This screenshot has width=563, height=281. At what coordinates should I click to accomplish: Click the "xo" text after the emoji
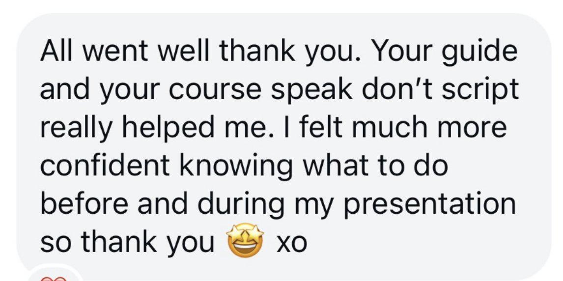click(x=291, y=244)
